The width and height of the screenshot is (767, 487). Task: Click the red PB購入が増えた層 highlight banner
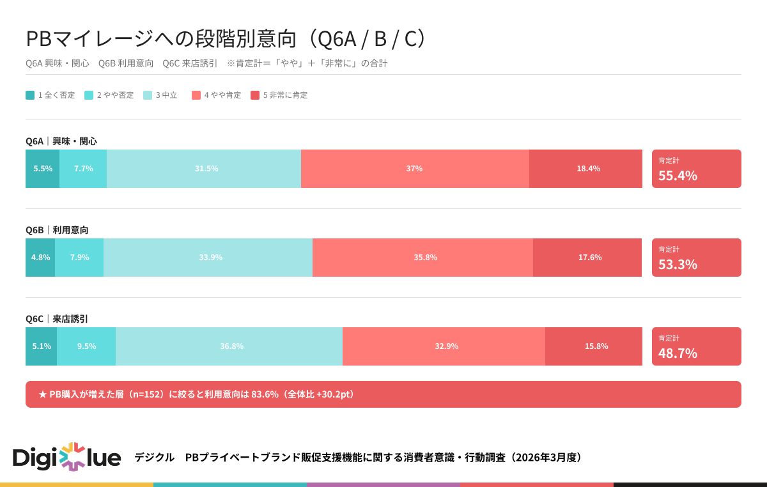[x=383, y=394]
